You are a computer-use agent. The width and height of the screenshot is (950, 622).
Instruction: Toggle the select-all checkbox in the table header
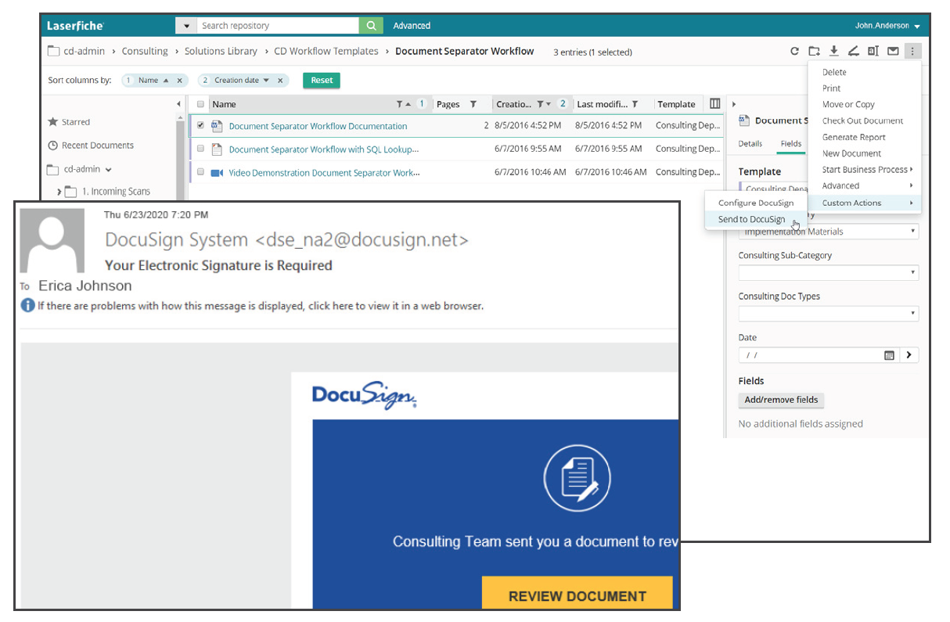coord(200,104)
